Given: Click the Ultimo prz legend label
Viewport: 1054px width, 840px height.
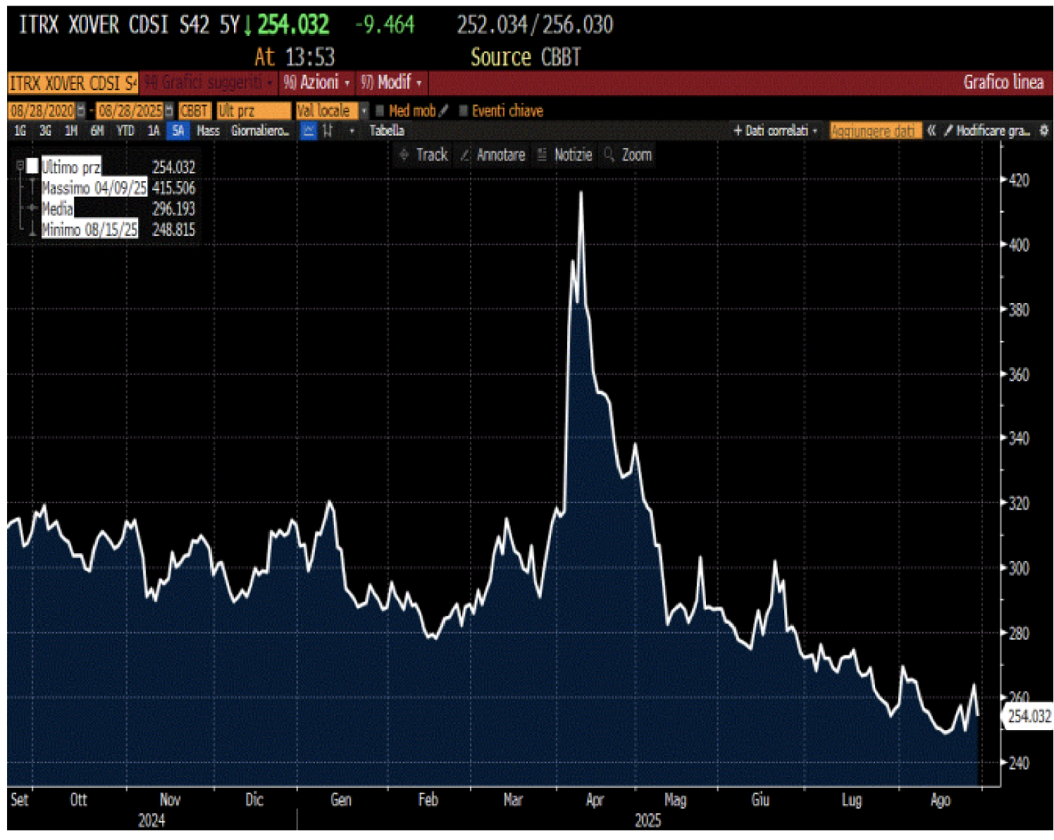Looking at the screenshot, I should tap(71, 167).
